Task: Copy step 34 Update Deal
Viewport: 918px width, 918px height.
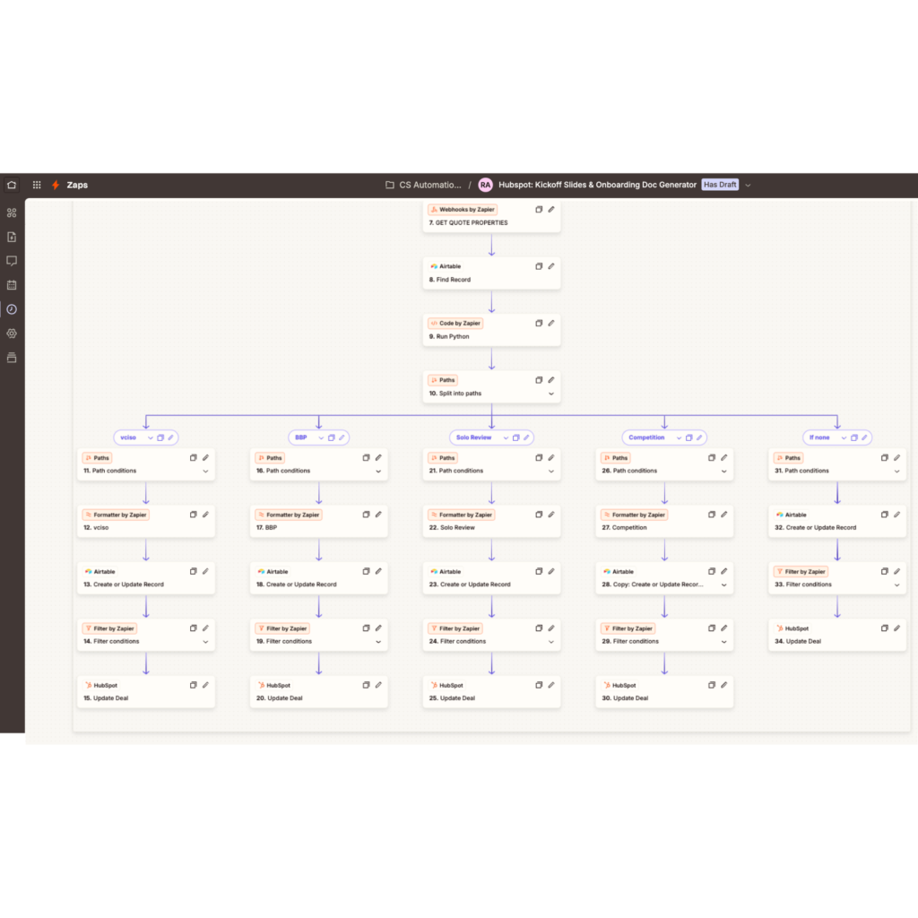Action: (x=885, y=628)
